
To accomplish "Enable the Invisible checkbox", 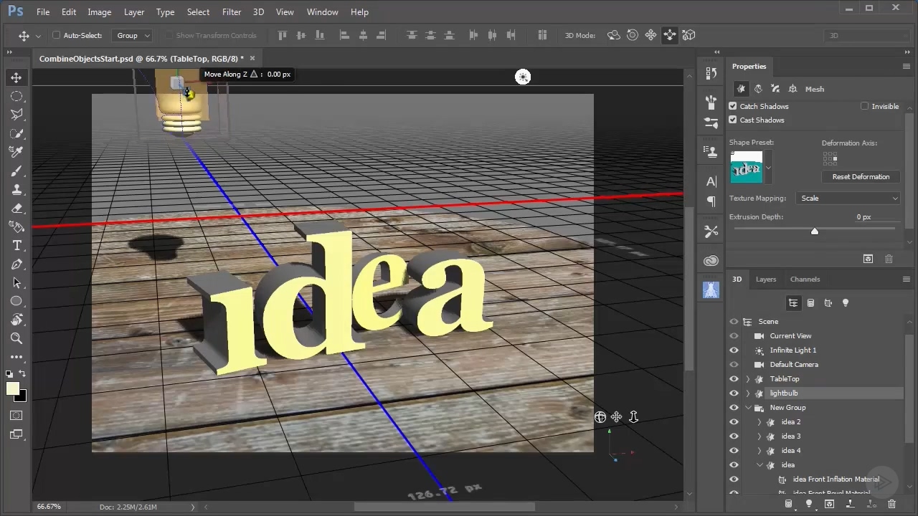I will click(x=864, y=106).
